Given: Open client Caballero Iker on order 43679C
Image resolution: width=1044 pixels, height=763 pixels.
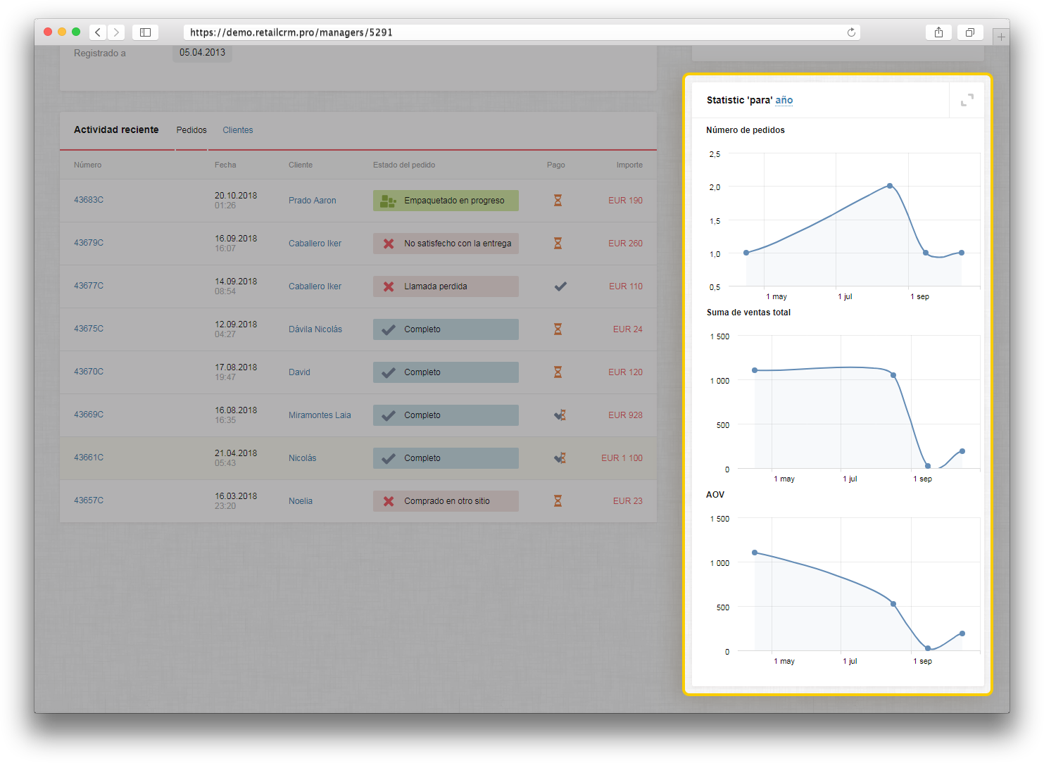Looking at the screenshot, I should coord(315,244).
